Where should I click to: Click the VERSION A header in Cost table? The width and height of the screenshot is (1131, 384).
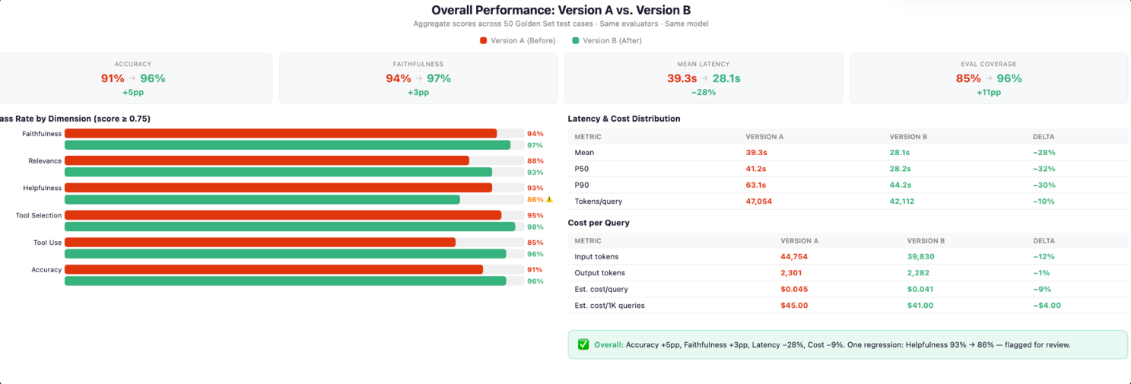[x=799, y=241]
